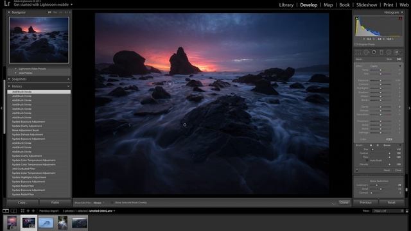Select the Spot Removal tool
The height and width of the screenshot is (231, 411).
pyautogui.click(x=366, y=53)
